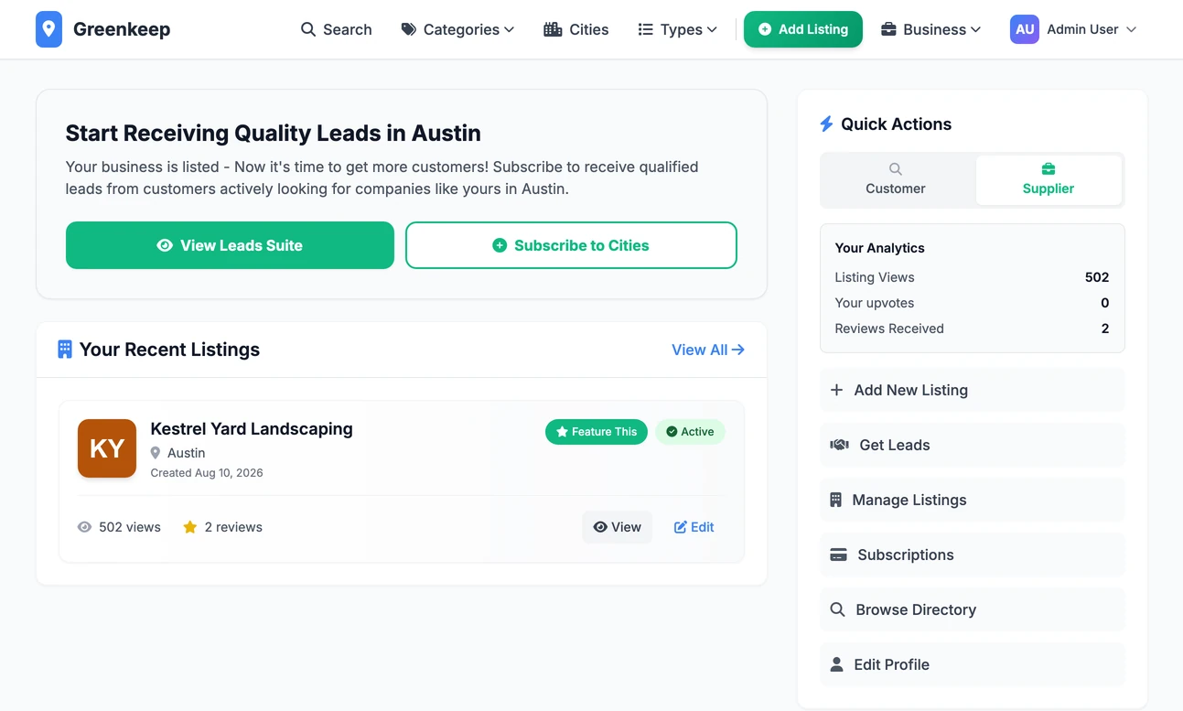1183x711 pixels.
Task: Click the Add Listing button
Action: (x=803, y=29)
